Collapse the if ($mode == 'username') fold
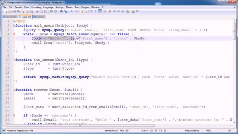The width and height of the screenshot is (238, 134). 14,115
